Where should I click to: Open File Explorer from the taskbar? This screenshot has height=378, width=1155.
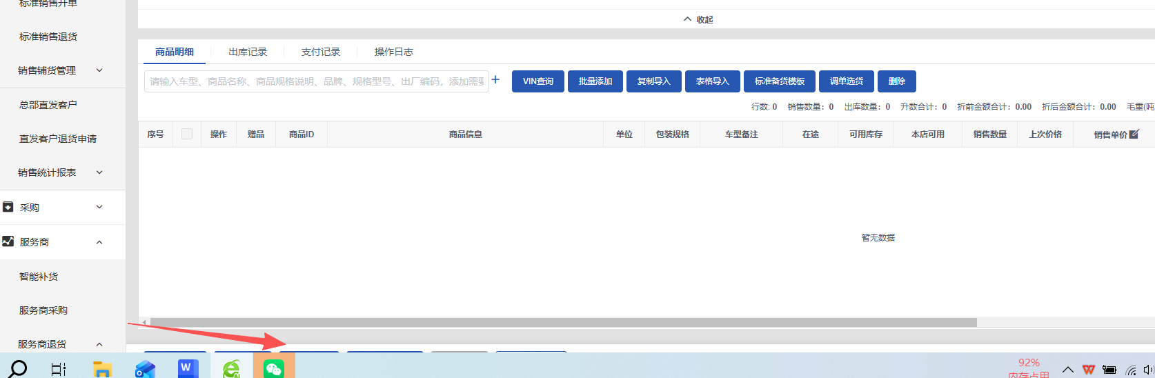click(102, 369)
